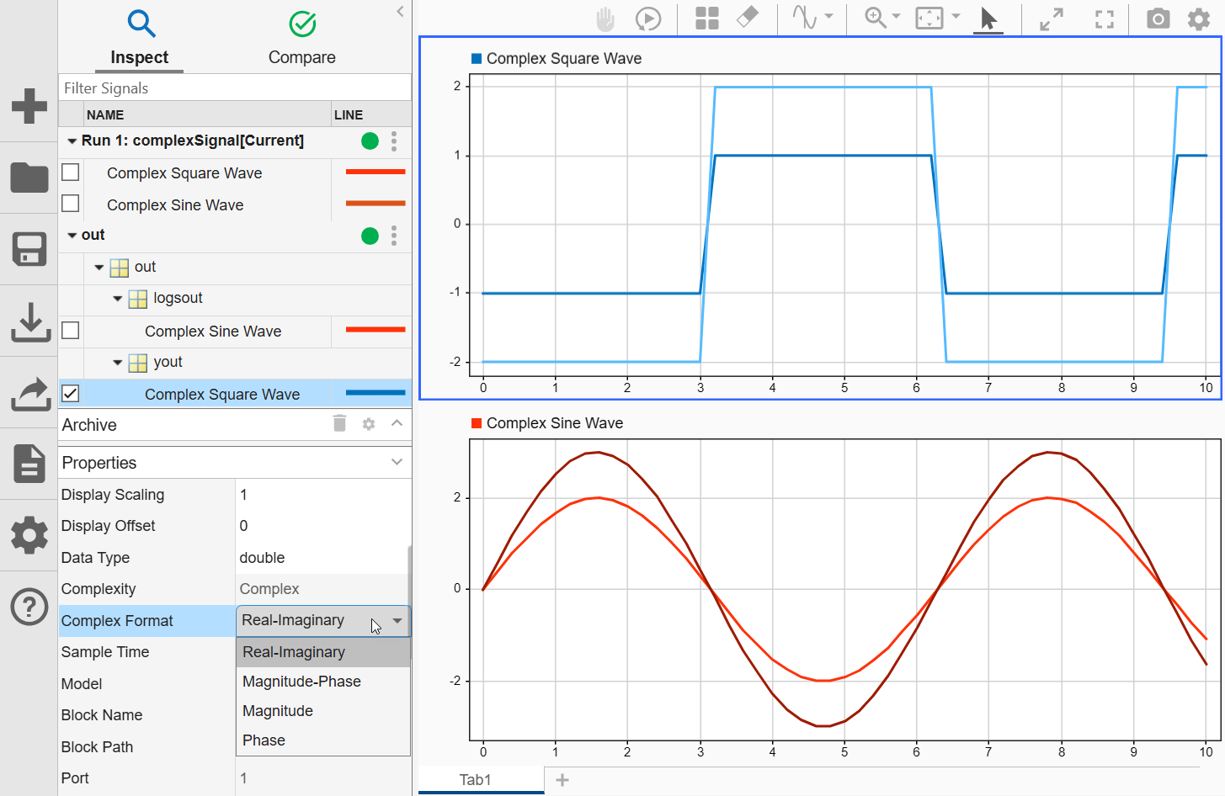Click the red line swatch for logsout Sine Wave
Image resolution: width=1225 pixels, height=796 pixels.
tap(375, 329)
